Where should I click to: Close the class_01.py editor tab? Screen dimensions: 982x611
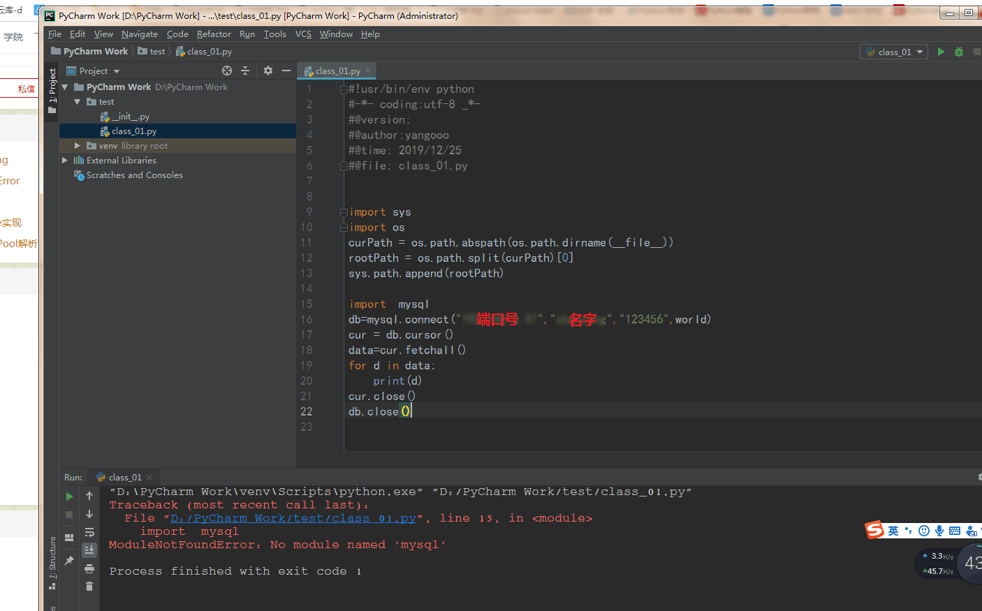click(x=368, y=71)
